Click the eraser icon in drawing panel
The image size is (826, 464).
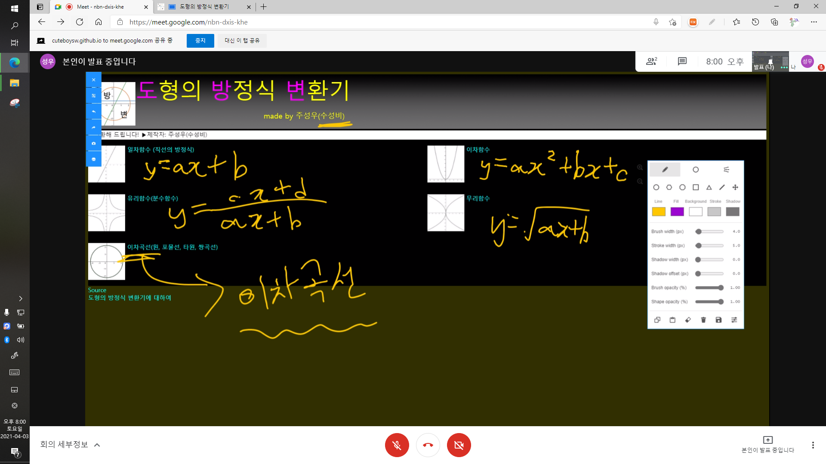tap(688, 320)
